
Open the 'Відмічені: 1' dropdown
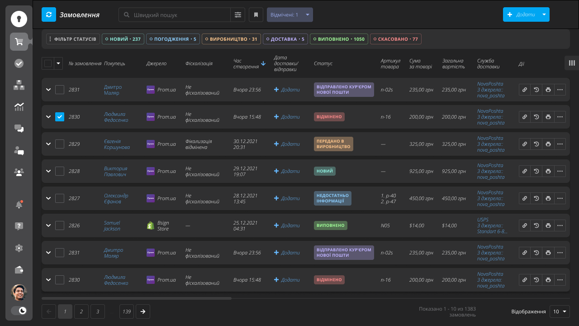289,14
